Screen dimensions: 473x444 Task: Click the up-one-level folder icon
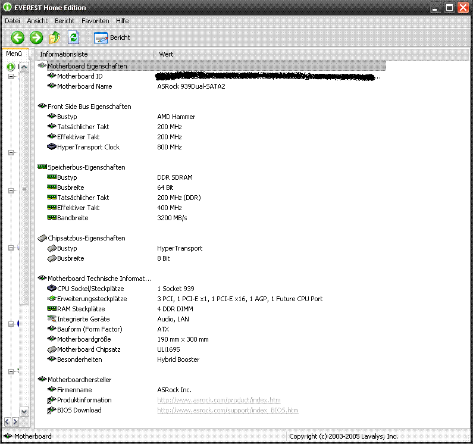click(55, 37)
